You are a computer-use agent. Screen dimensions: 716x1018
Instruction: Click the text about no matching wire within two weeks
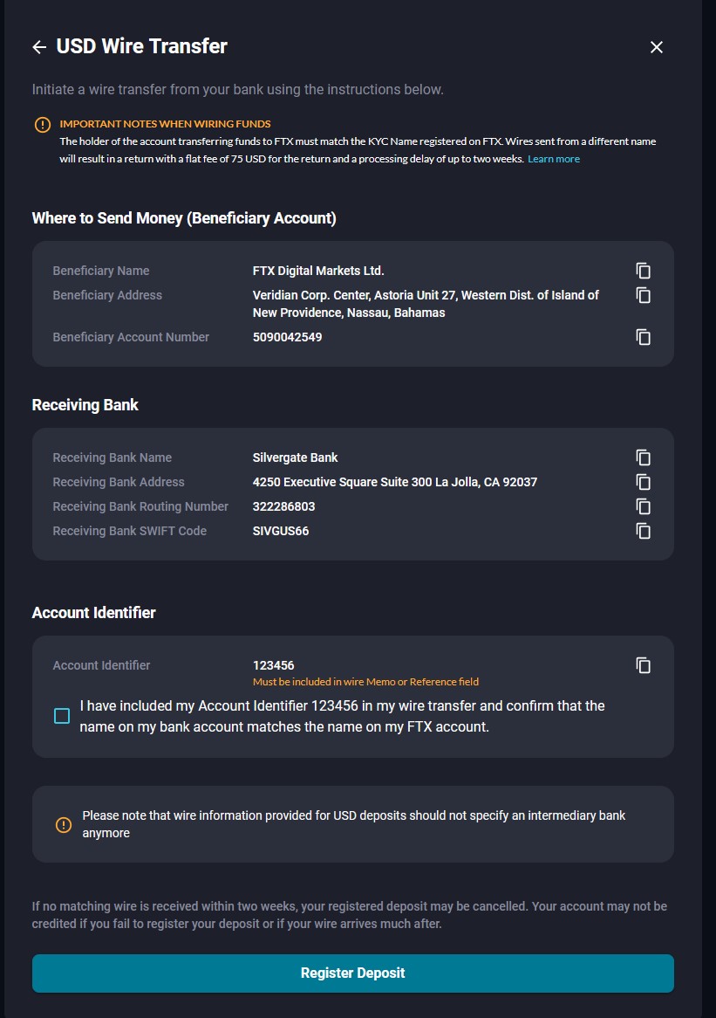350,915
